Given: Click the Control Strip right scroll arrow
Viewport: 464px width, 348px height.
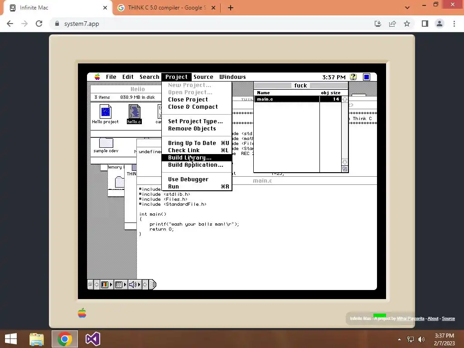Looking at the screenshot, I should [x=145, y=285].
